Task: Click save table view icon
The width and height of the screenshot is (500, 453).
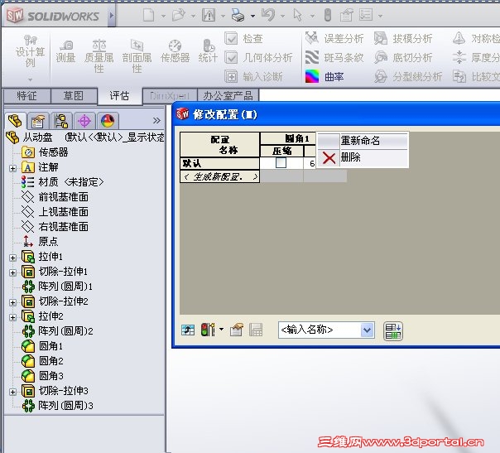Action: pos(256,330)
